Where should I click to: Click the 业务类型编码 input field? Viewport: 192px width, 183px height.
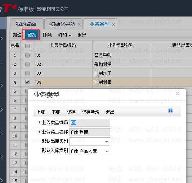point(90,123)
